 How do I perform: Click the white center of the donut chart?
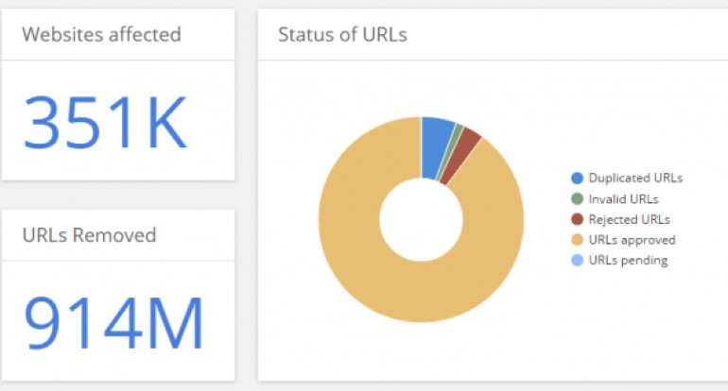[x=421, y=219]
